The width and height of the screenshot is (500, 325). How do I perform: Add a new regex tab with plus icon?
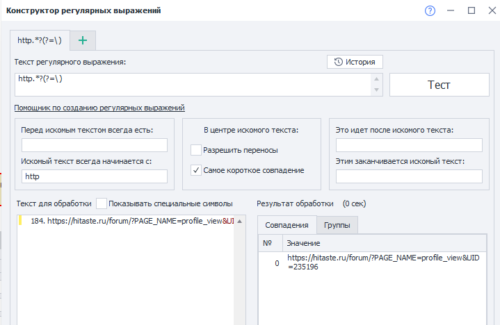point(83,40)
